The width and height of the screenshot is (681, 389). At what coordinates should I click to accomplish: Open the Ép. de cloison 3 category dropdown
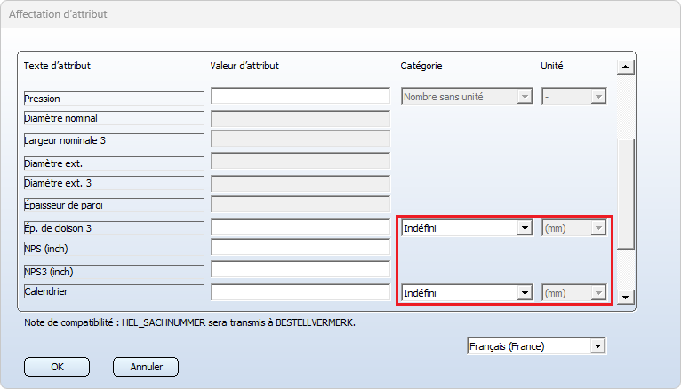[x=467, y=228]
